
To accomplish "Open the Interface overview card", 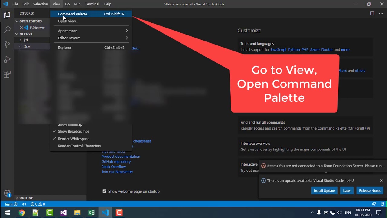I will [x=305, y=146].
